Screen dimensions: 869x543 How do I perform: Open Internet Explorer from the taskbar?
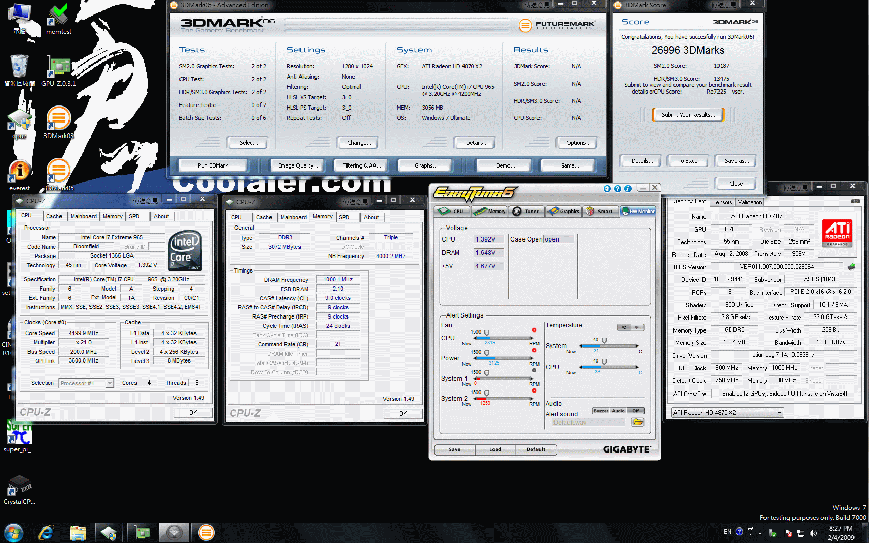[x=46, y=532]
